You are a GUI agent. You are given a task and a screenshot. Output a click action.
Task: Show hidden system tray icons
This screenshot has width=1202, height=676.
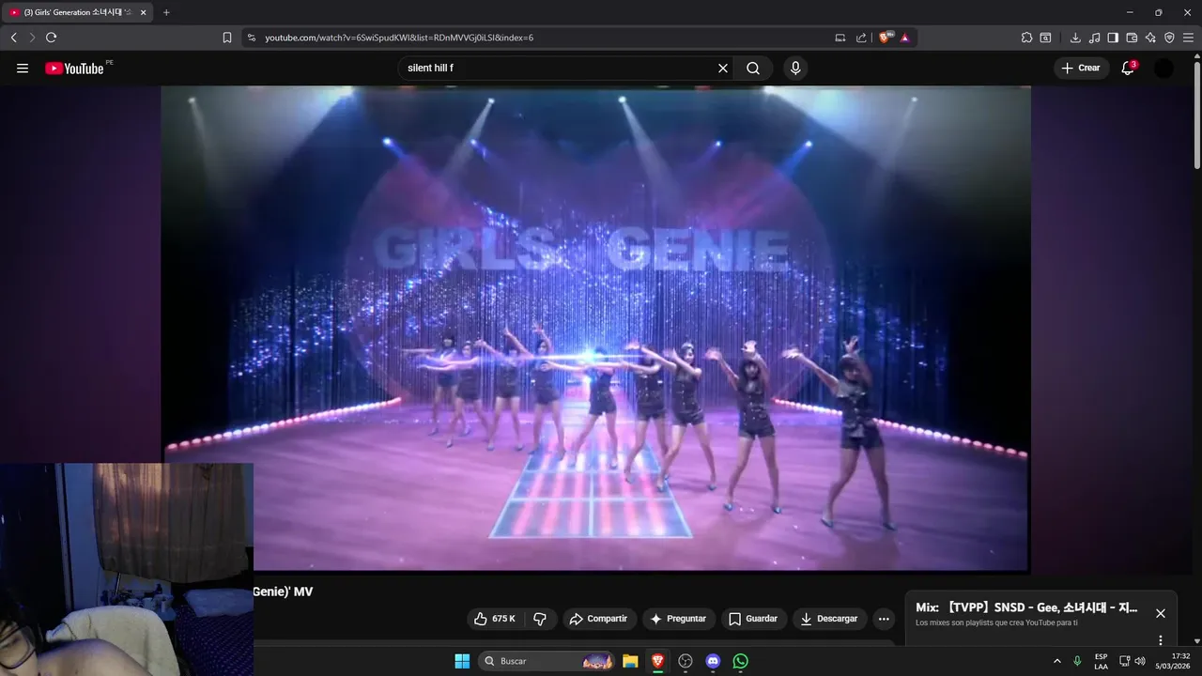click(x=1057, y=661)
